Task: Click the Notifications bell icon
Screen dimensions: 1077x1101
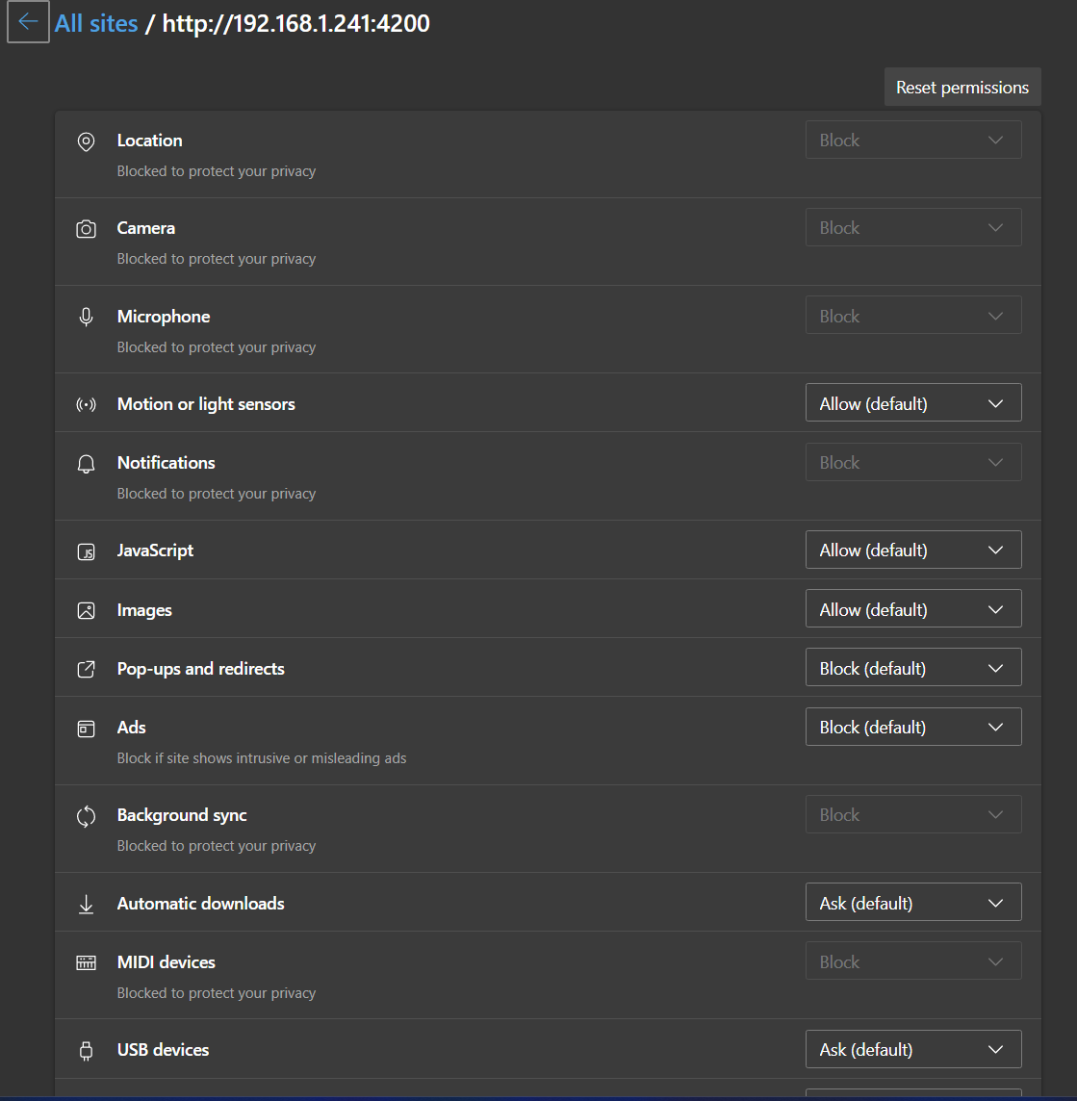Action: pos(86,463)
